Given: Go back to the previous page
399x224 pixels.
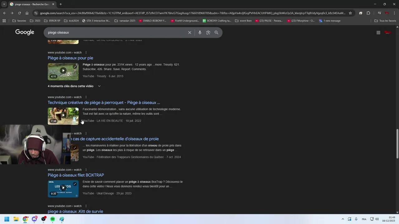Looking at the screenshot, I should click(4, 13).
